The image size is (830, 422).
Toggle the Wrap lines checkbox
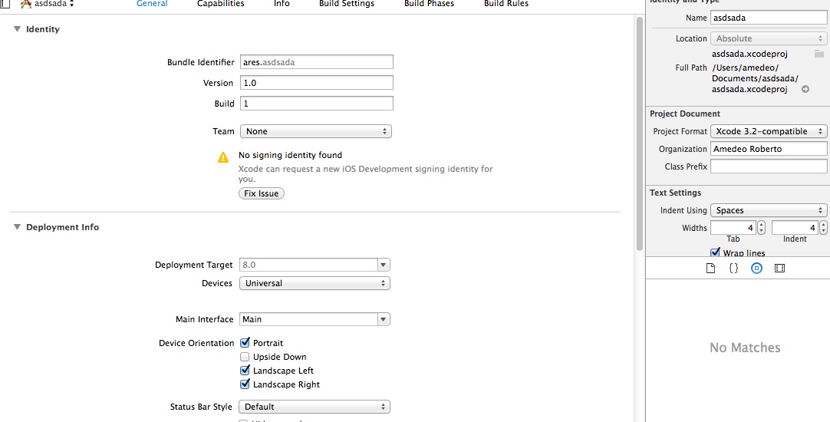click(x=715, y=252)
